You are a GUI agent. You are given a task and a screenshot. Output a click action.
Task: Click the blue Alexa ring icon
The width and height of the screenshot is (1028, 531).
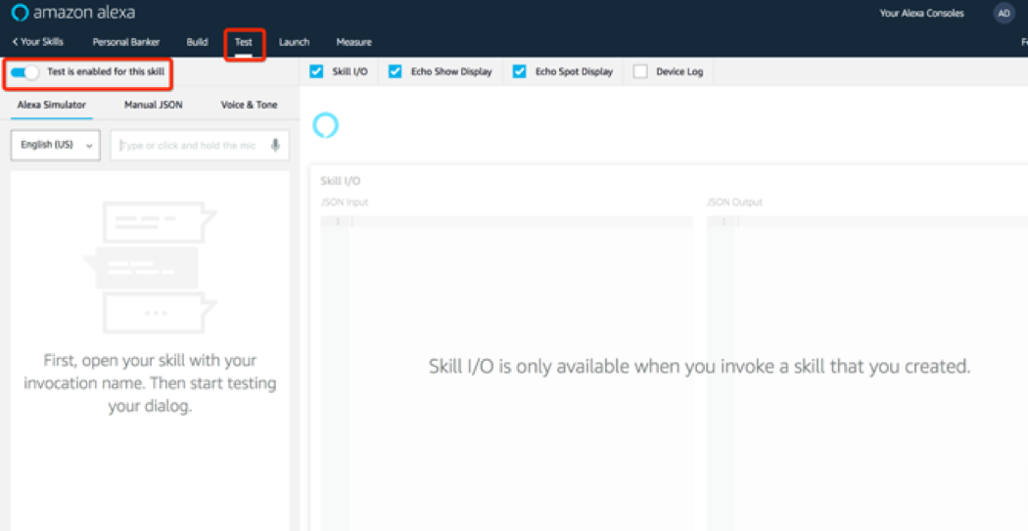coord(326,125)
